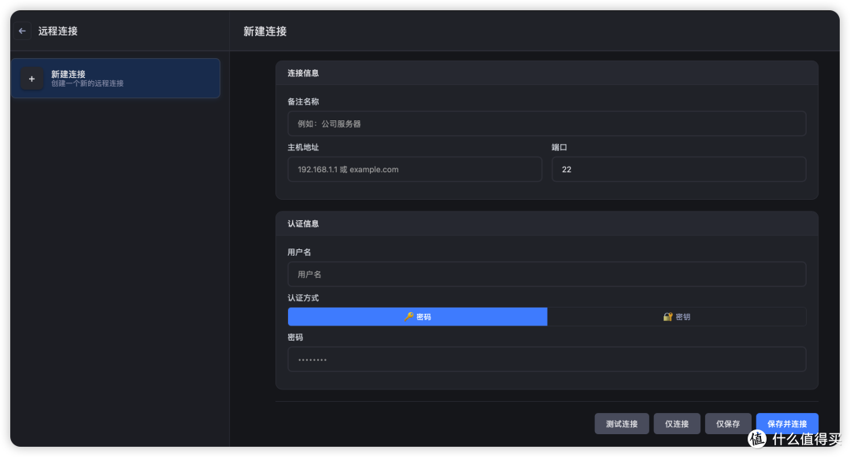Click the 主机地址 input field
Screen dimensions: 850x457
pyautogui.click(x=415, y=169)
